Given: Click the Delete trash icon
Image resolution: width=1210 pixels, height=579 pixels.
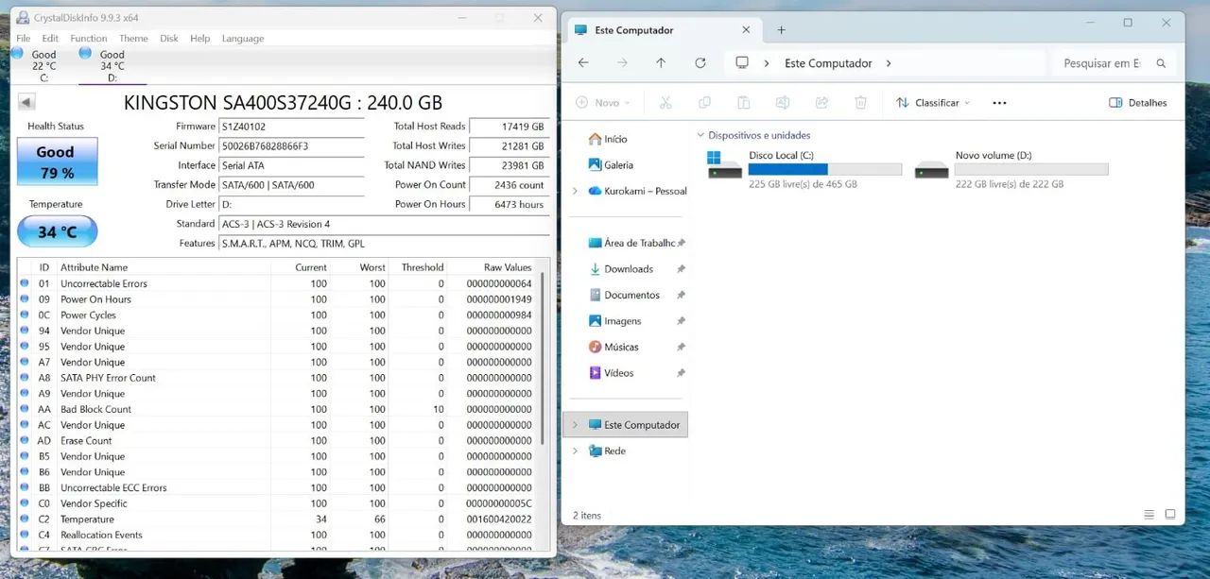Looking at the screenshot, I should tap(860, 102).
